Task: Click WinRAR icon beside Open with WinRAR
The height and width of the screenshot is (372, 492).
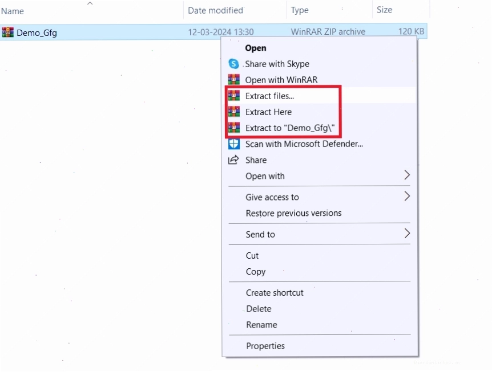Action: coord(234,80)
